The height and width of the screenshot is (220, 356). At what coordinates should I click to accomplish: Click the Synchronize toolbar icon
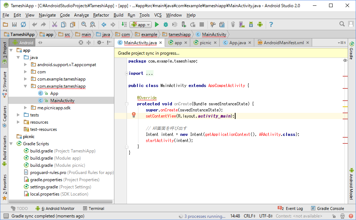tap(23, 24)
